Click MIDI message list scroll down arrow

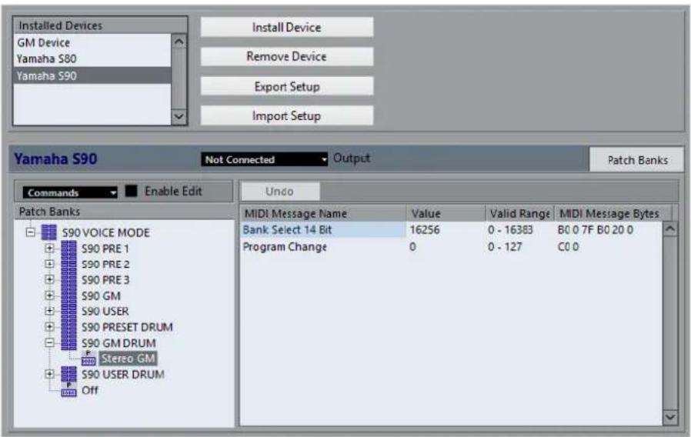[670, 417]
